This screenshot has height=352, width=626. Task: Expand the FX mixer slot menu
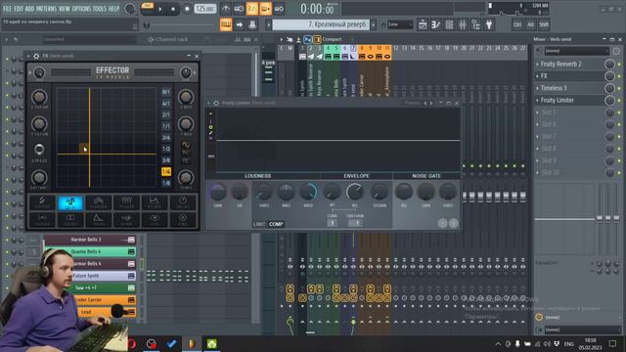click(x=537, y=76)
